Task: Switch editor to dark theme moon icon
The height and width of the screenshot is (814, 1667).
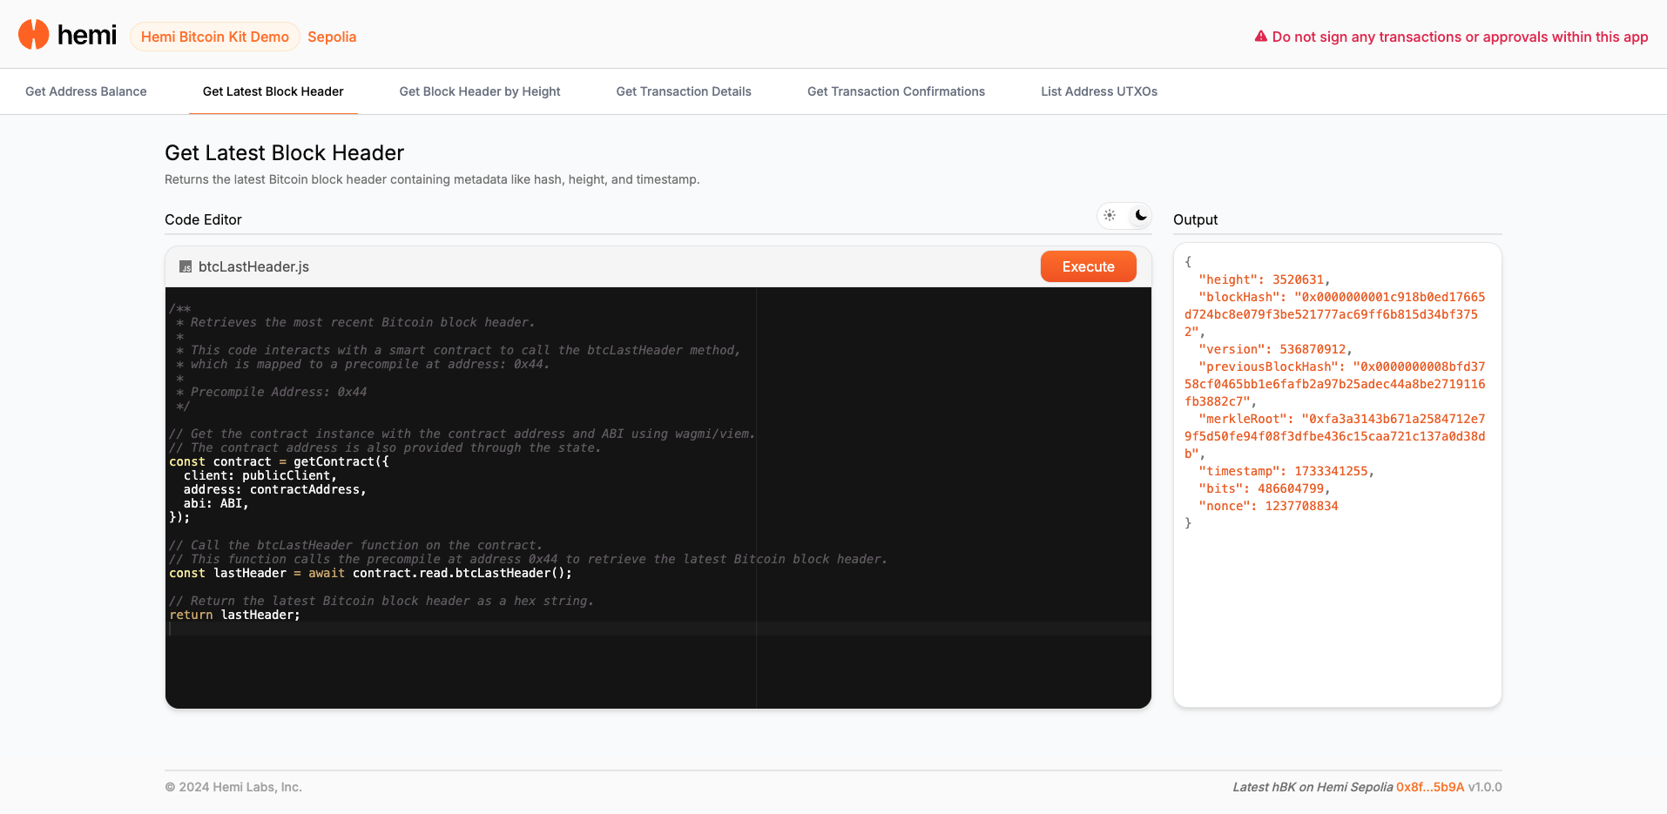Action: click(x=1140, y=215)
